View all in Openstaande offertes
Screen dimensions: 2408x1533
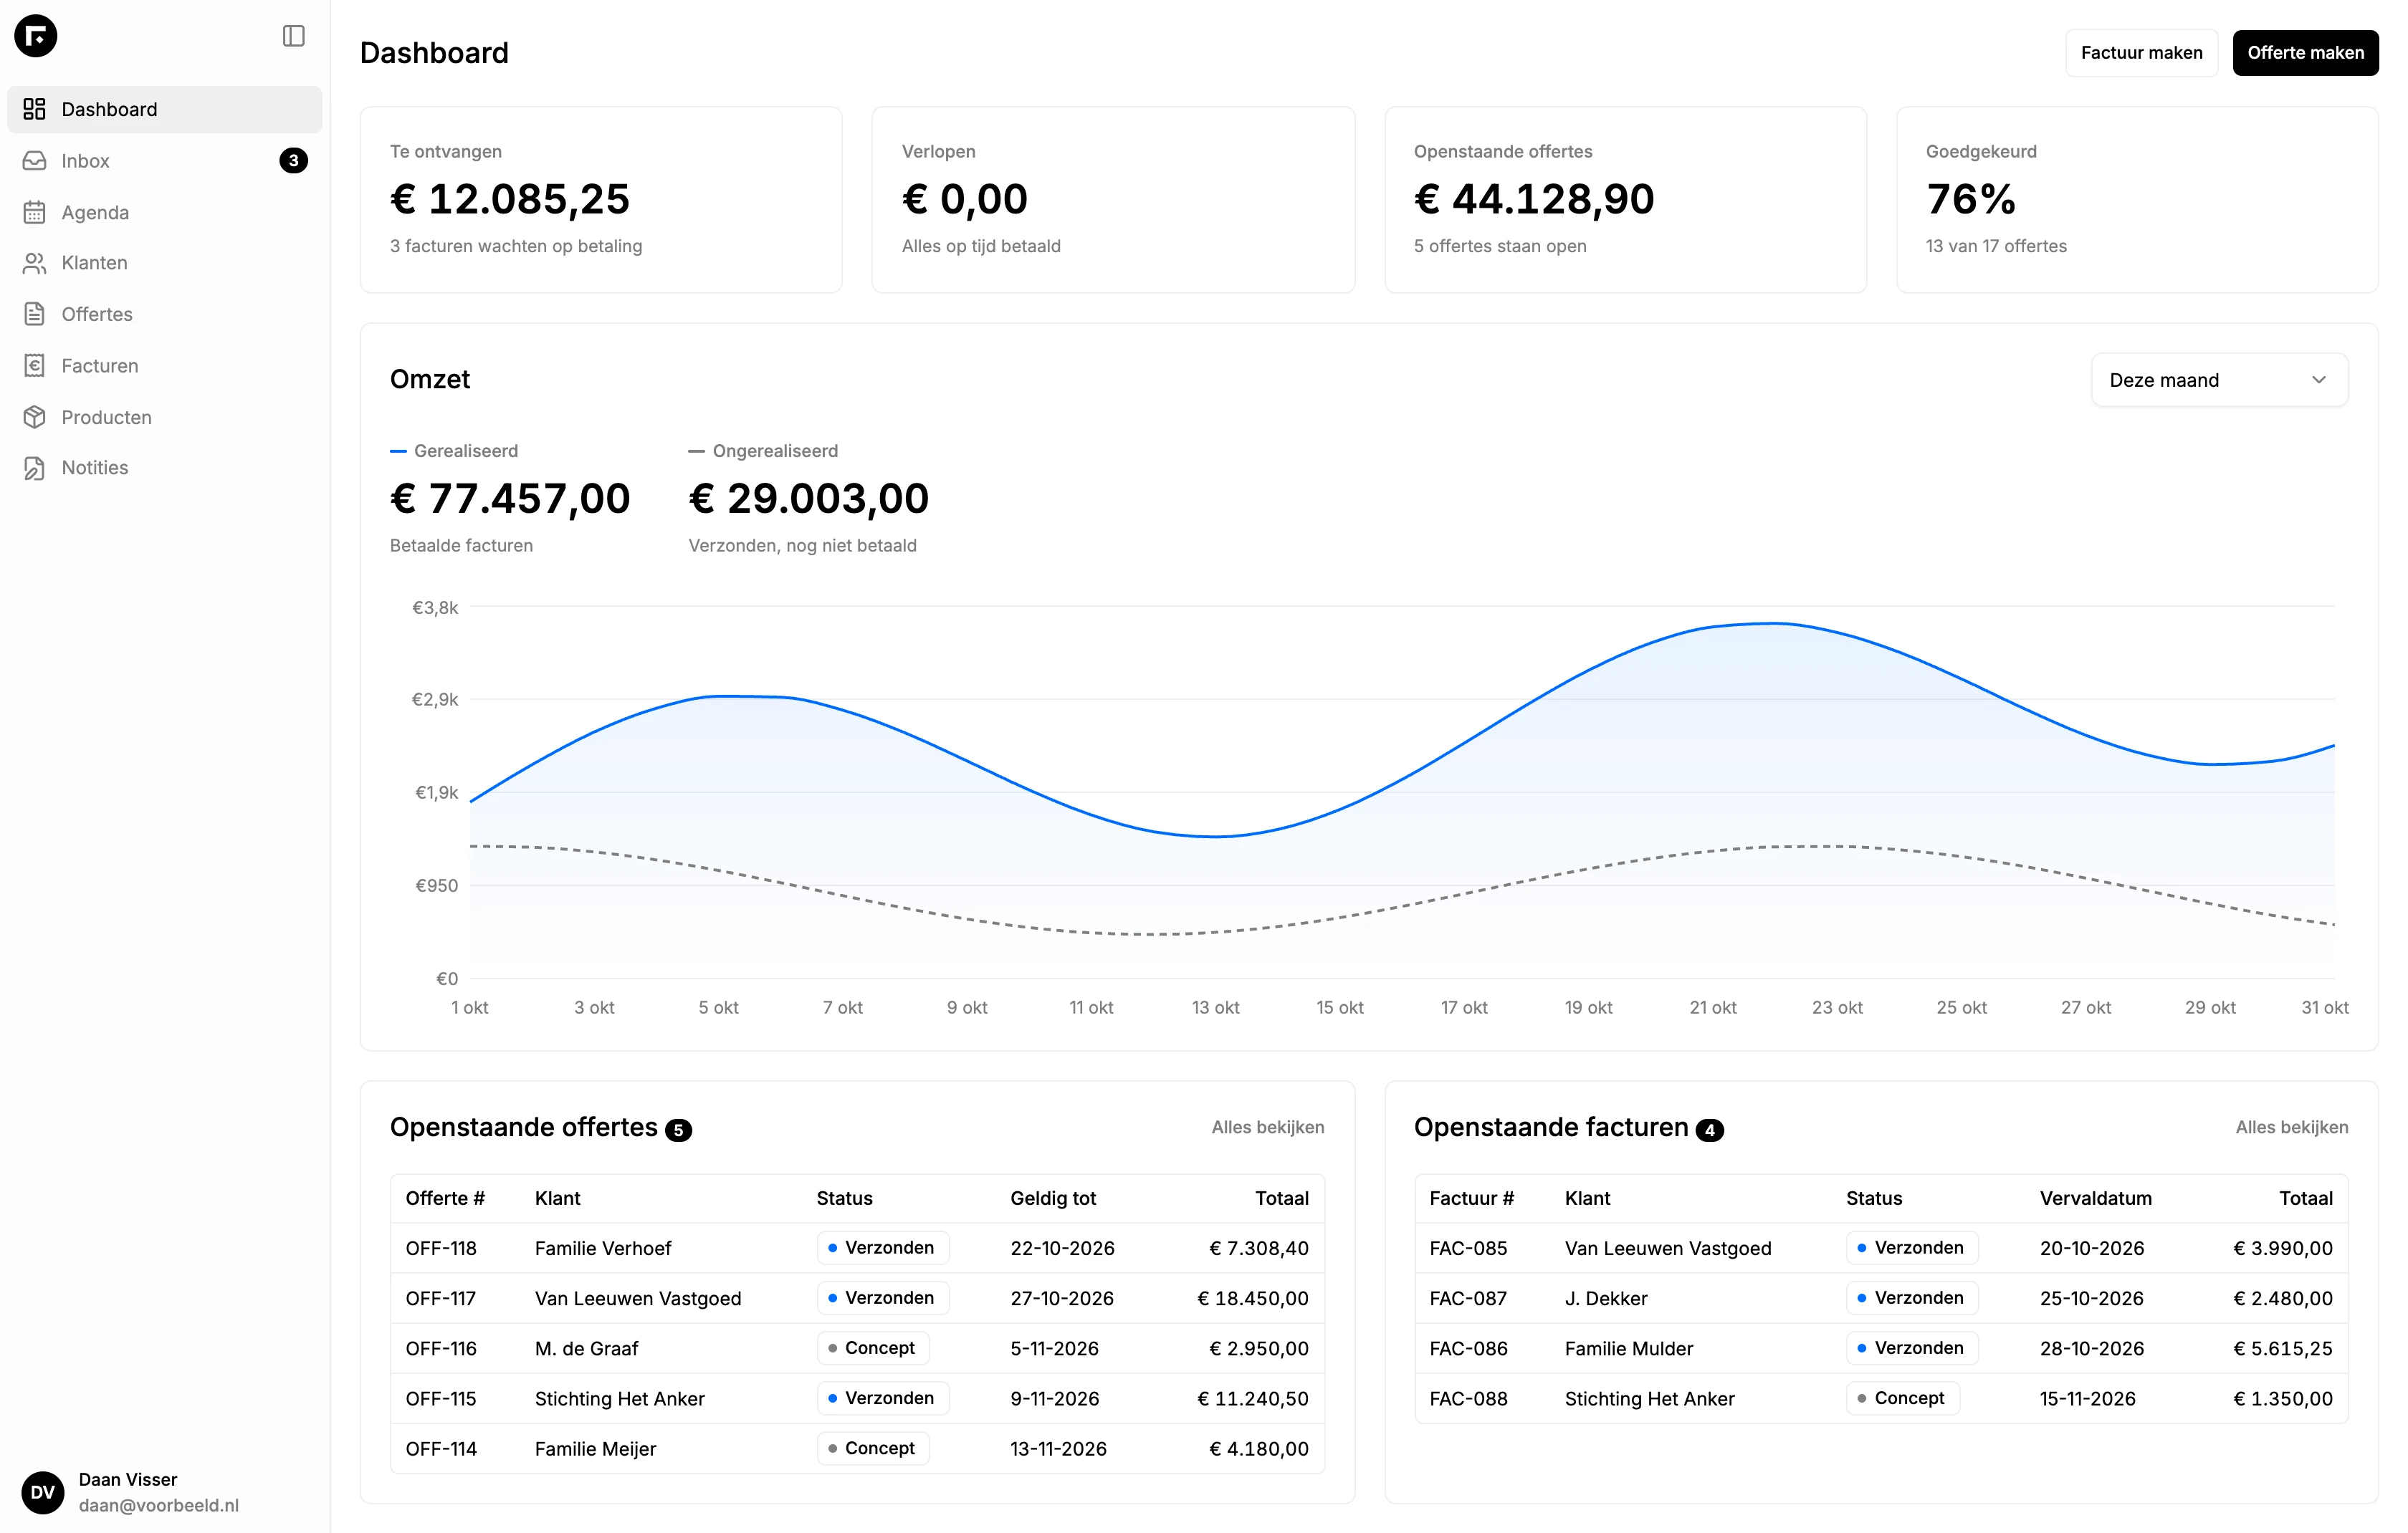point(1268,1128)
